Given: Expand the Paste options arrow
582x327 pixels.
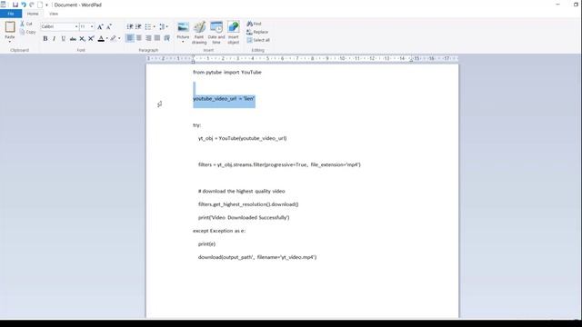Looking at the screenshot, I should [x=10, y=41].
